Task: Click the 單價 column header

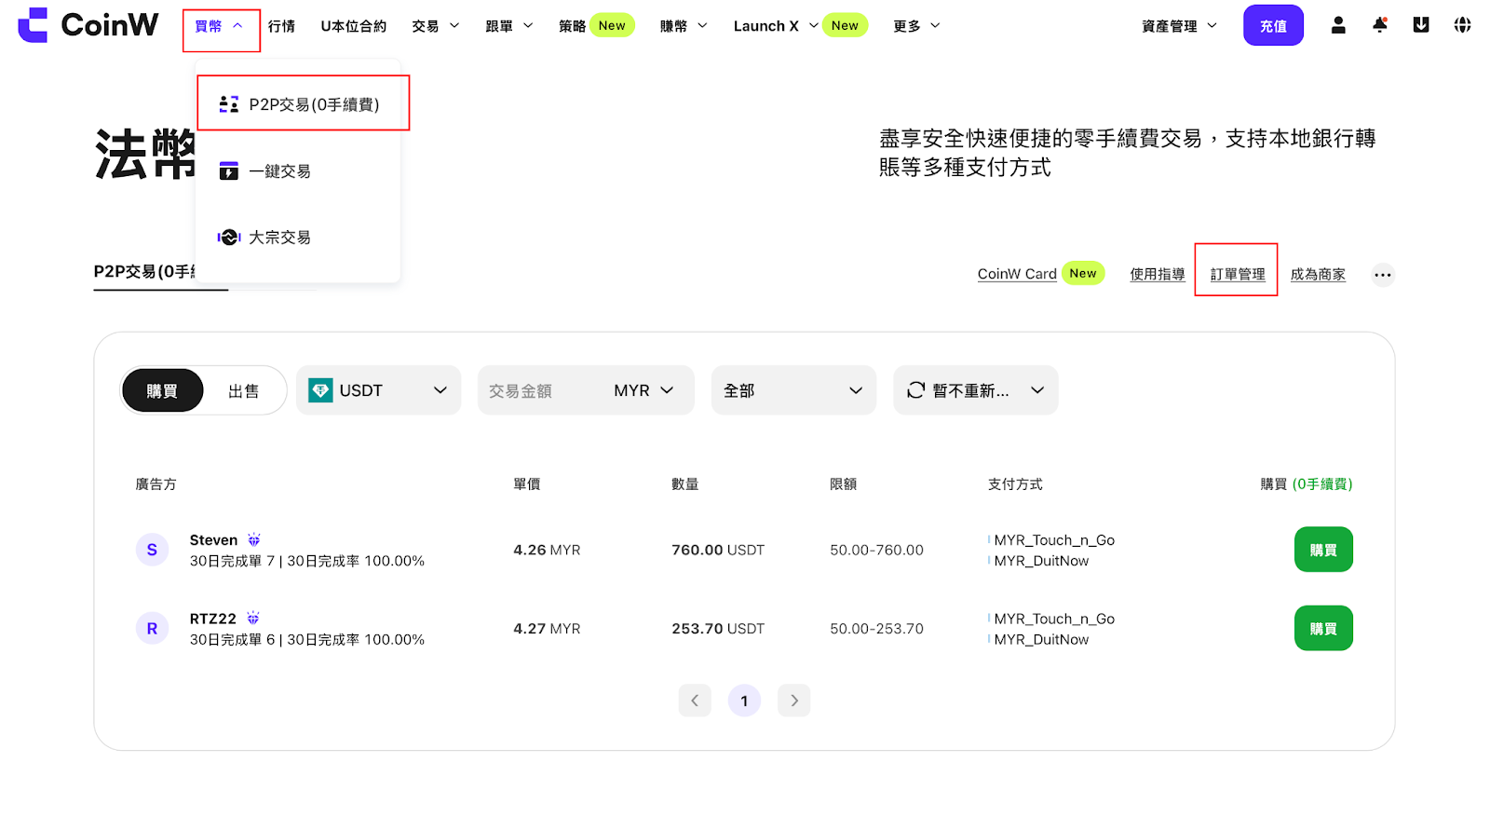Action: tap(527, 484)
